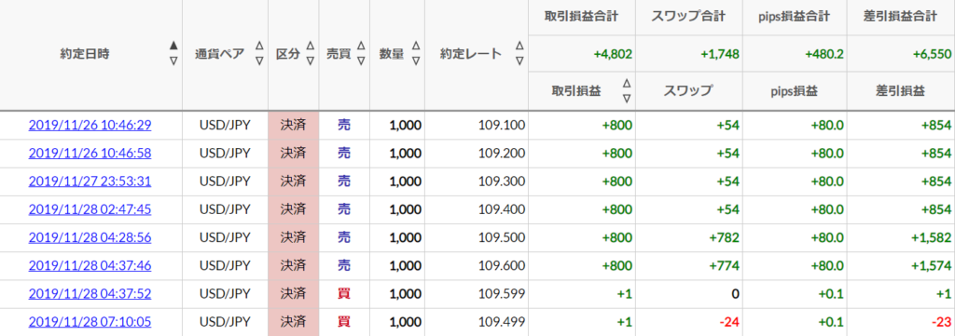Screen dimensions: 955x336
Task: Click the 買 cell in the 109.599 row
Action: click(344, 293)
